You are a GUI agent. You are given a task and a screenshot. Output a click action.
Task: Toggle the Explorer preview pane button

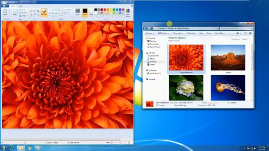click(245, 33)
